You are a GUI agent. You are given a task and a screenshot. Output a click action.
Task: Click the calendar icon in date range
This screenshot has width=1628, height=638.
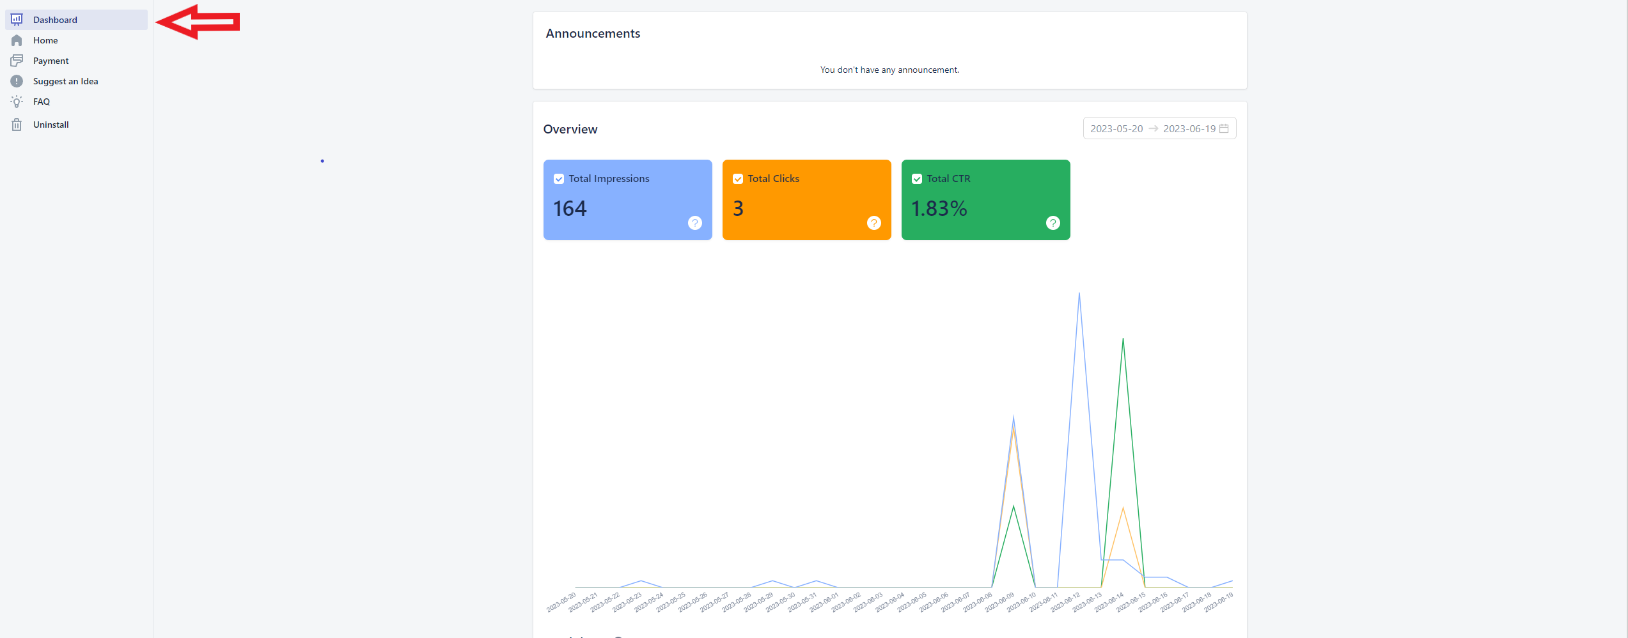(1224, 128)
